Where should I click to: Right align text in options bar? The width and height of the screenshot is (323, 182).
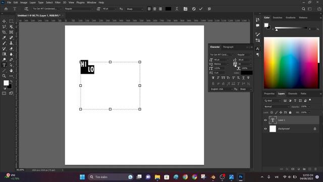(160, 9)
